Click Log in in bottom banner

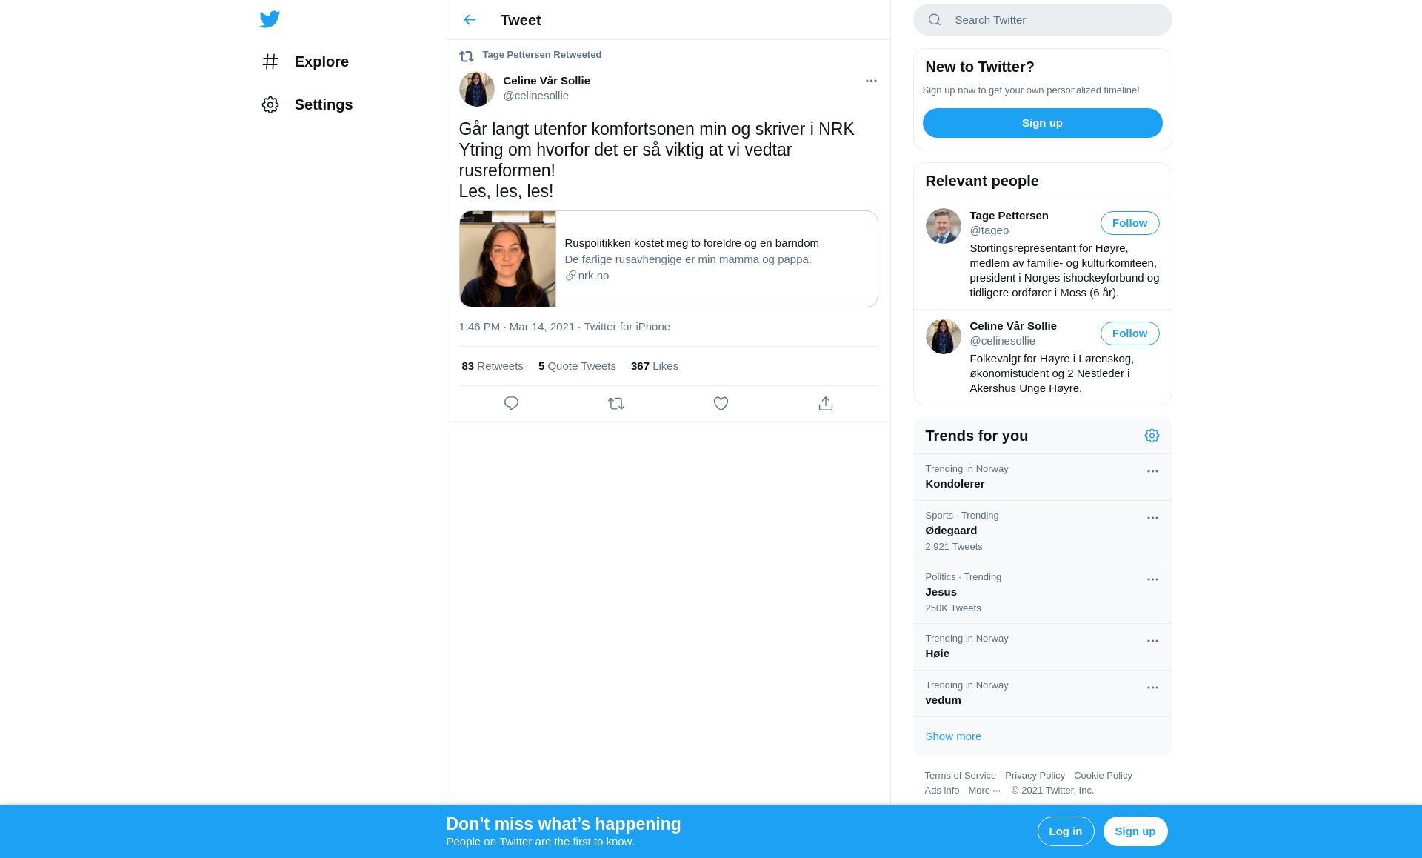click(1065, 831)
